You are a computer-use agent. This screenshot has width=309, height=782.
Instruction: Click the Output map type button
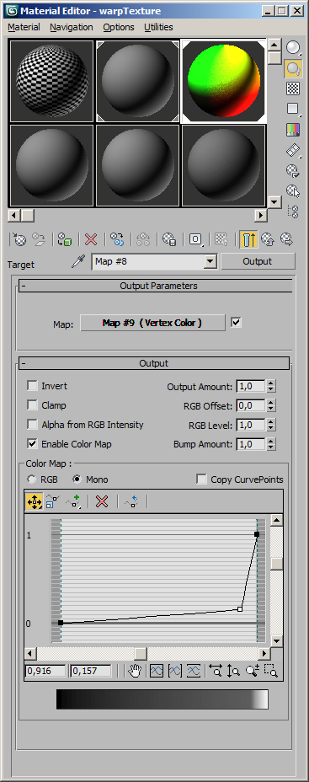click(258, 261)
